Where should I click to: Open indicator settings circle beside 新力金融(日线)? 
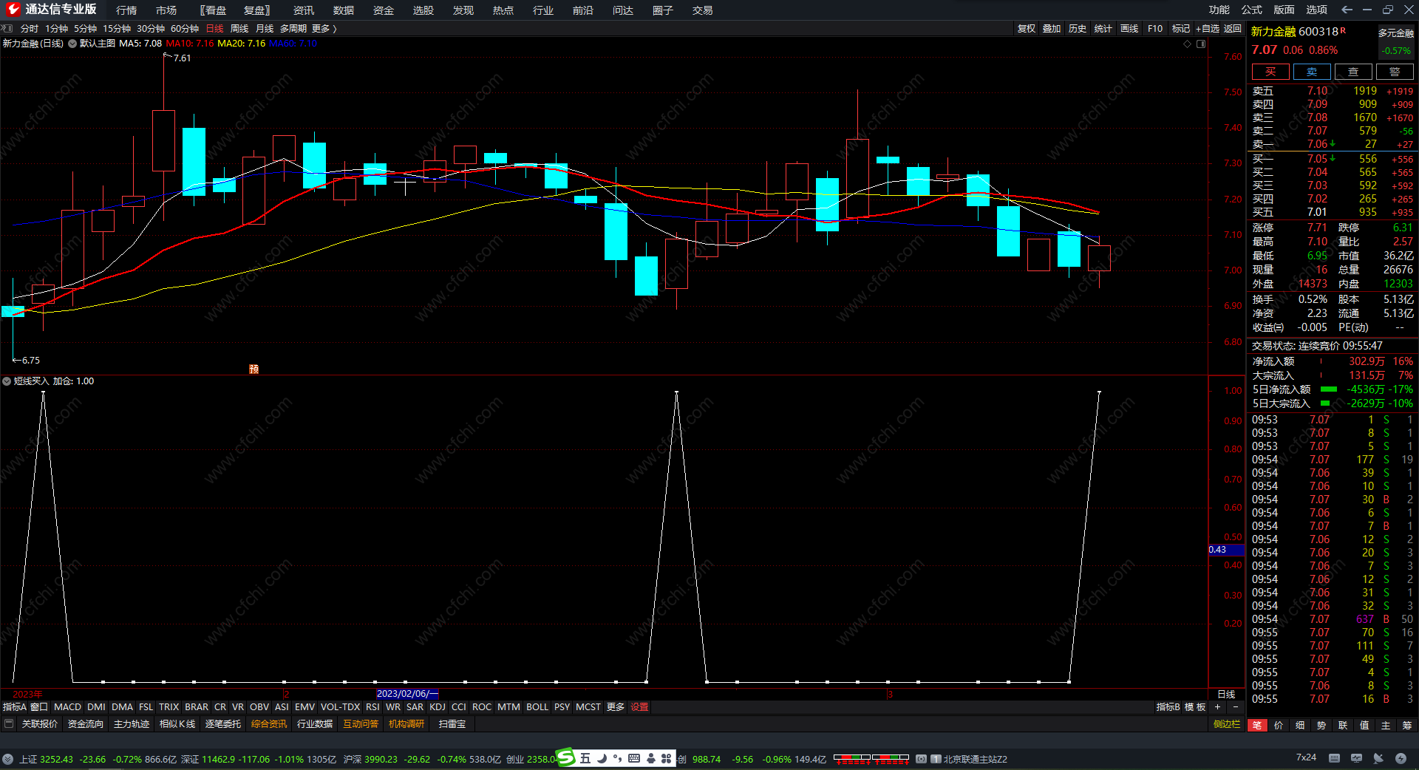[72, 44]
